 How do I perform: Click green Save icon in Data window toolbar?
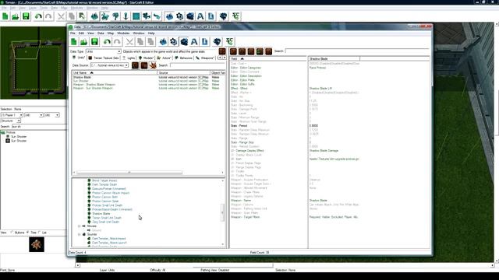pyautogui.click(x=94, y=41)
